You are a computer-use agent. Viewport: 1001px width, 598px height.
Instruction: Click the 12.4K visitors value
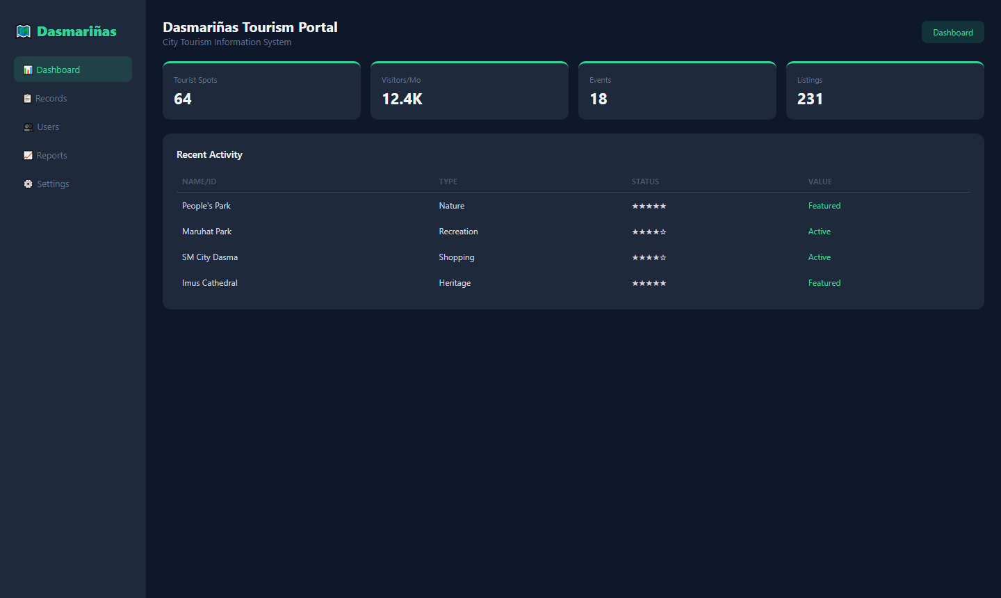point(402,99)
